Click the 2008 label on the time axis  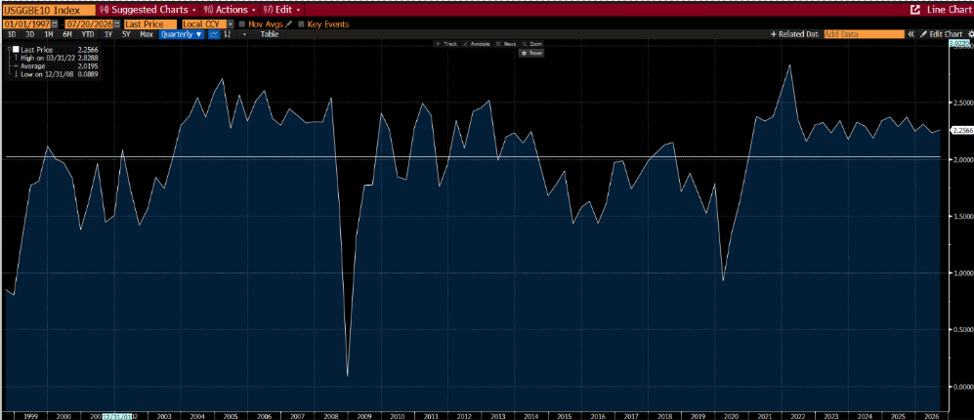click(329, 416)
